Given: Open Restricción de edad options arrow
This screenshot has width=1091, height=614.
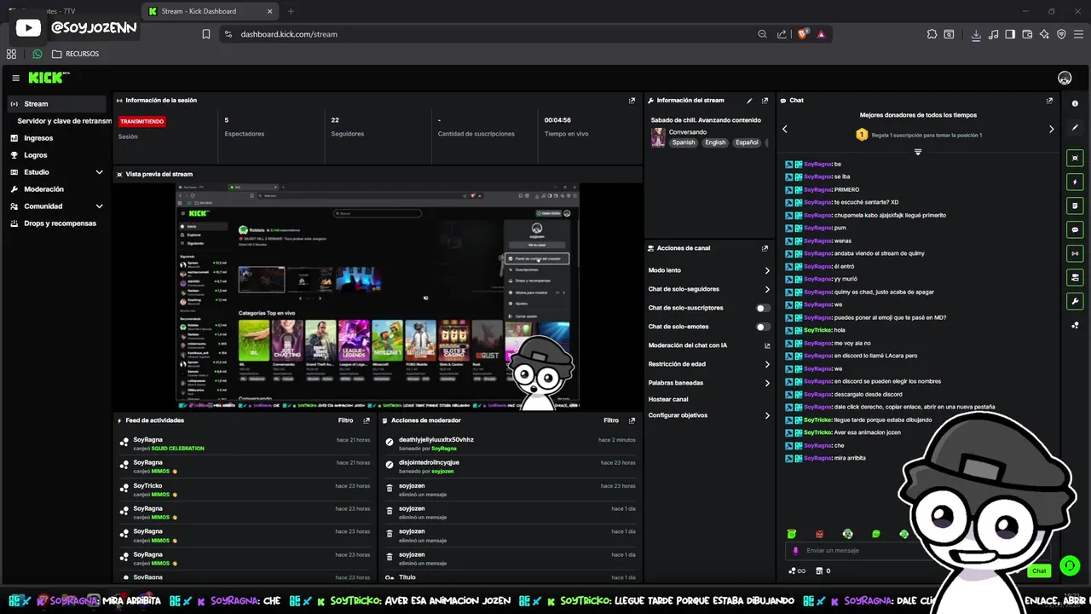Looking at the screenshot, I should tap(767, 364).
